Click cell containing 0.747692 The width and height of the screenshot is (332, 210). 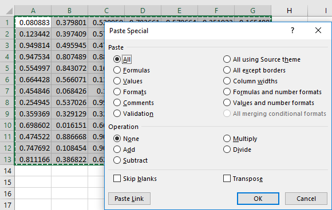coord(33,148)
